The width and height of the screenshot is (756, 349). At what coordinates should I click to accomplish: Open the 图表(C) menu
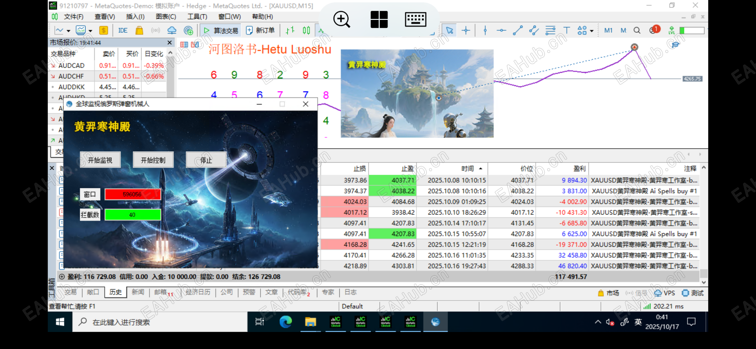166,17
